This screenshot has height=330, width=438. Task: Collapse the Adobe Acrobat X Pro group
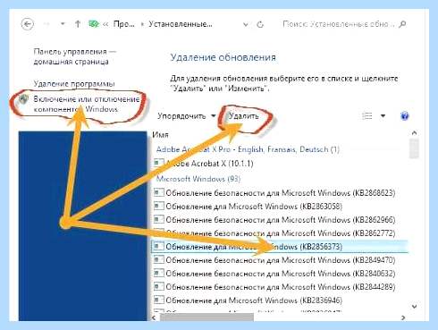point(248,149)
